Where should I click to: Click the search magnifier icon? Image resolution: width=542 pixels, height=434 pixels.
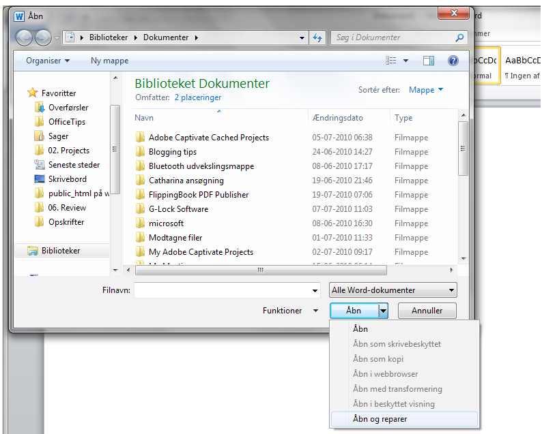[459, 37]
